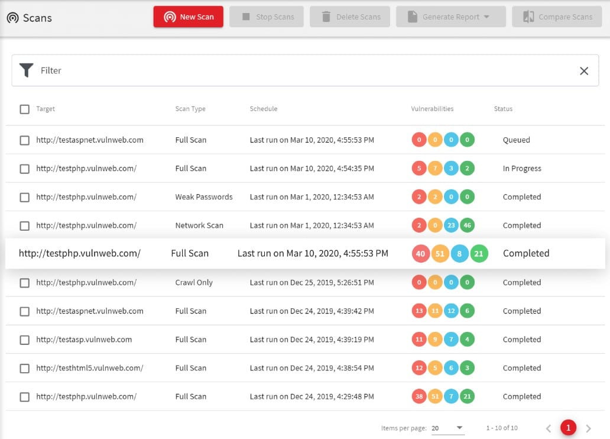
Task: Check the Queued testaspnet.vulnweb.com scan row
Action: coord(24,140)
